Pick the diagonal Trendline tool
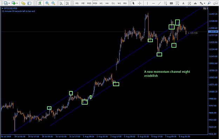219x139 pixels. [x=159, y=3]
